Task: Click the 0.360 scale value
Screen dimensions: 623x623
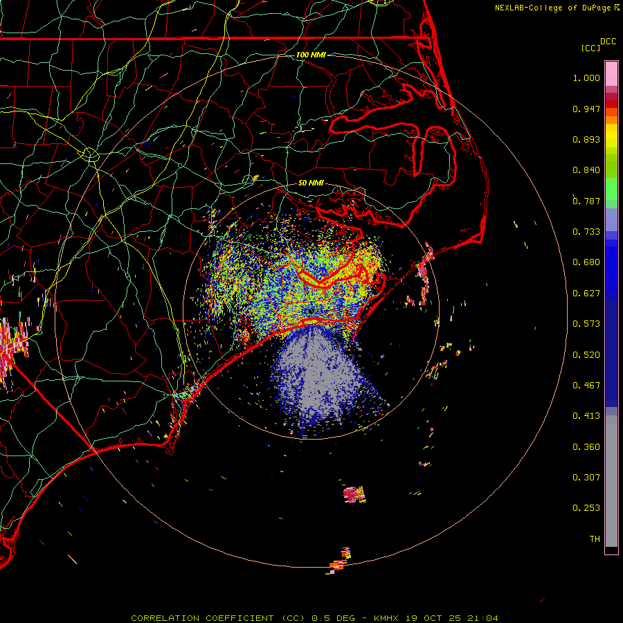Action: (586, 447)
